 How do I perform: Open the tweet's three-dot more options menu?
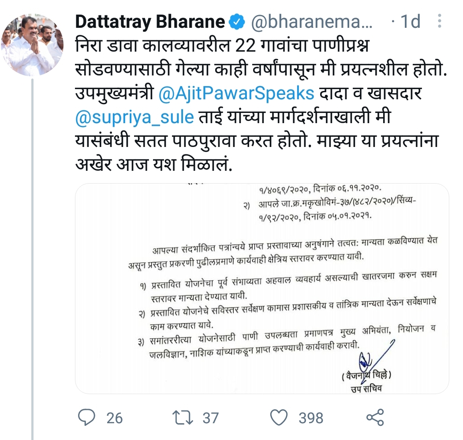[439, 21]
